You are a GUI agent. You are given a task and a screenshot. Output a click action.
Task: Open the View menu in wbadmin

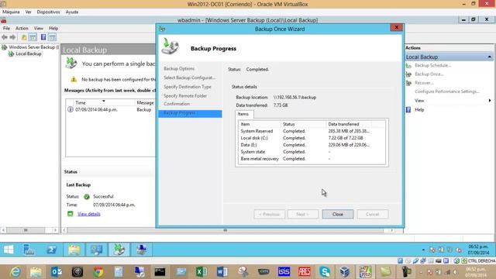(39, 28)
